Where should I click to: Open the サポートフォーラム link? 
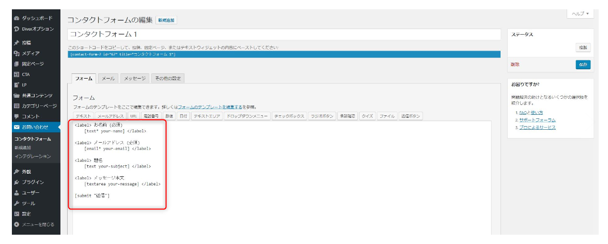click(x=537, y=120)
